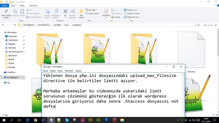This screenshot has height=123, width=219.
Task: Open the Düzen menu in Not Defteri
Action: coord(53,71)
